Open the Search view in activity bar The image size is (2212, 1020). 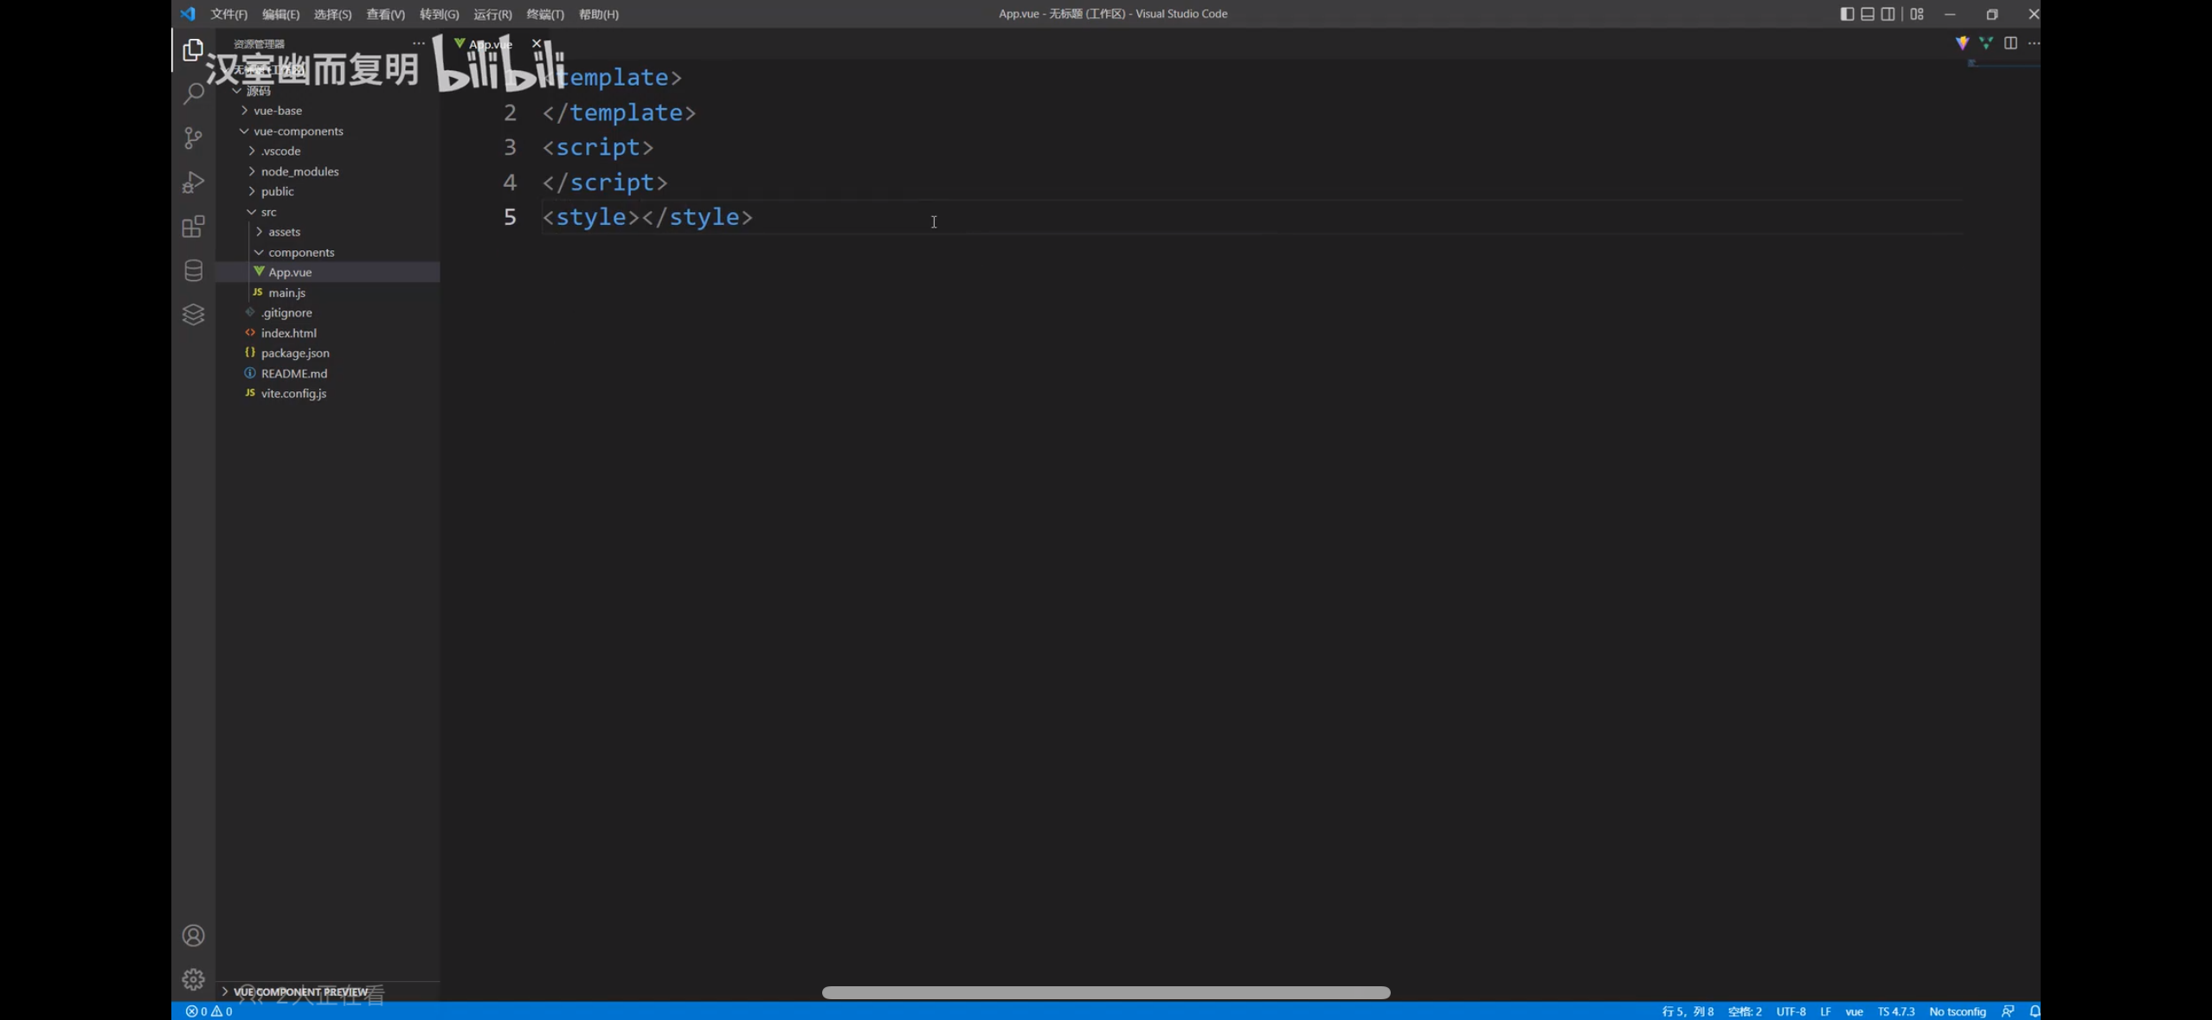click(193, 93)
